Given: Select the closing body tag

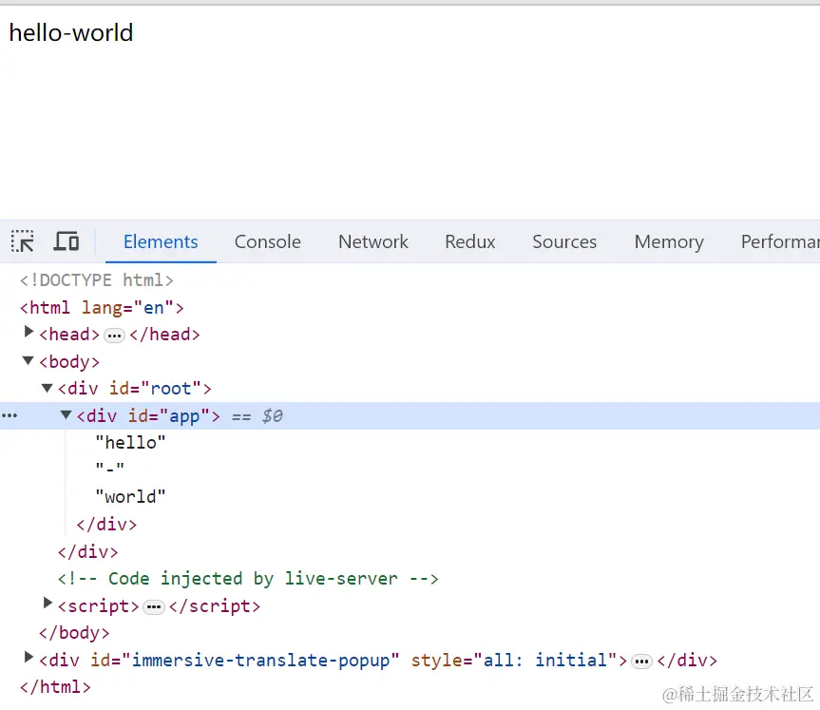Looking at the screenshot, I should [x=74, y=633].
